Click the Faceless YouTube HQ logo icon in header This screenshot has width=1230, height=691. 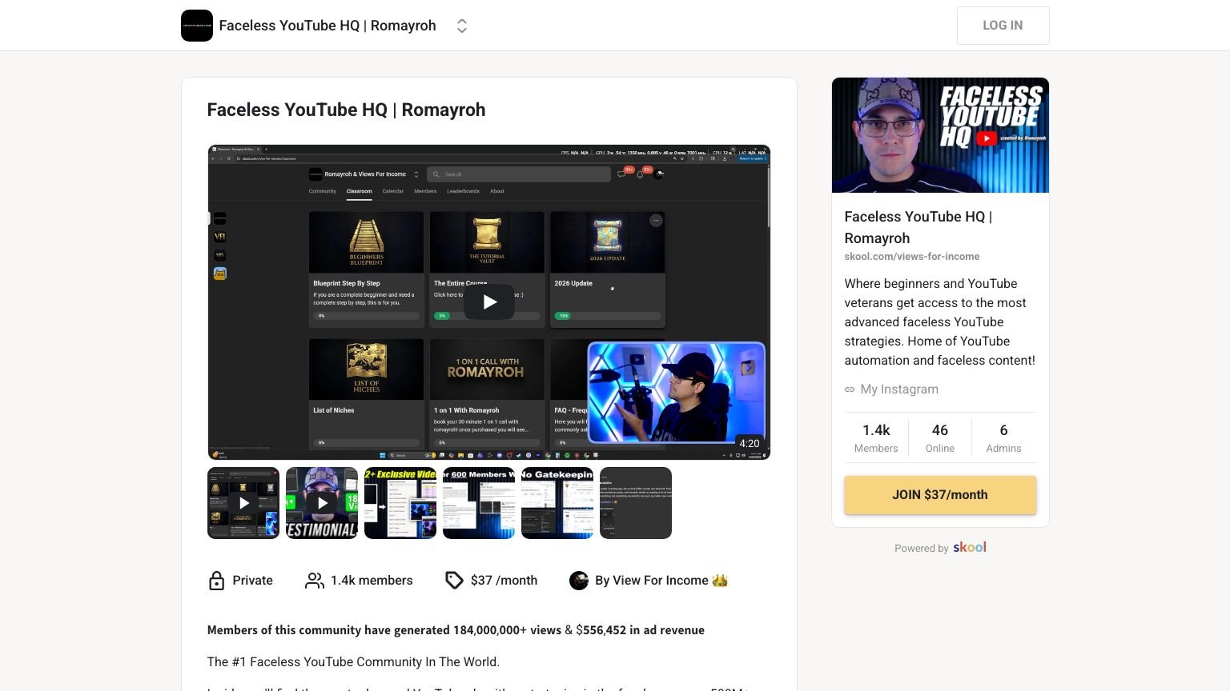click(x=196, y=26)
